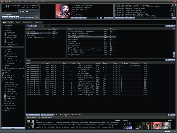
Task: Open Winamp Charts in the sidebar
Action: click(12, 91)
